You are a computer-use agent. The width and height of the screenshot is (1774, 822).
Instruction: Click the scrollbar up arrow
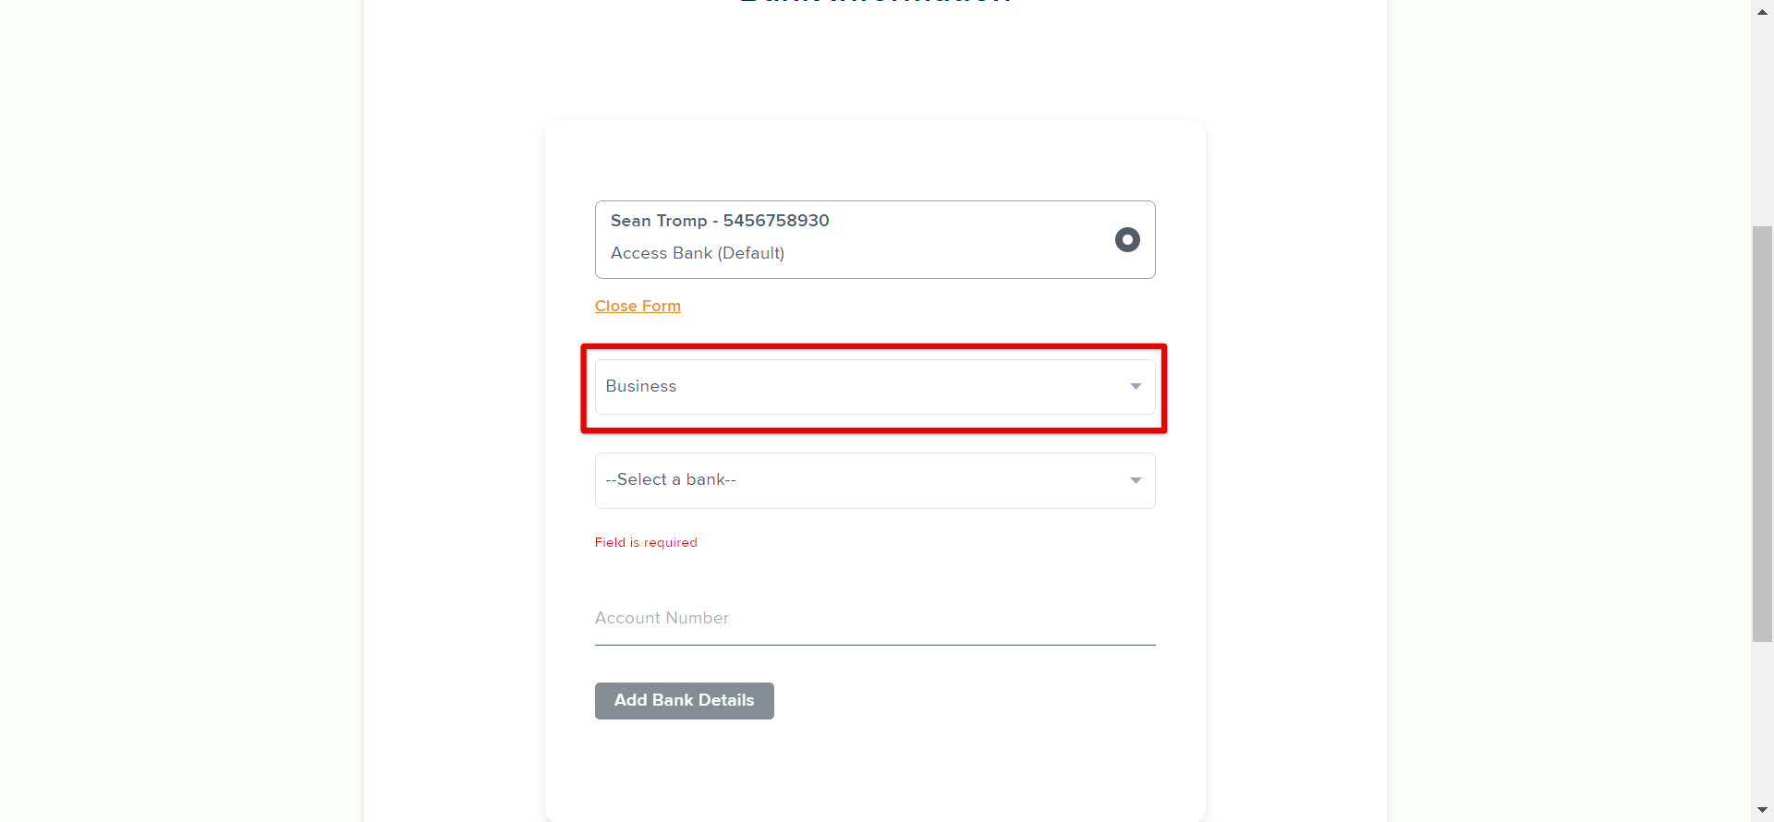pos(1762,11)
